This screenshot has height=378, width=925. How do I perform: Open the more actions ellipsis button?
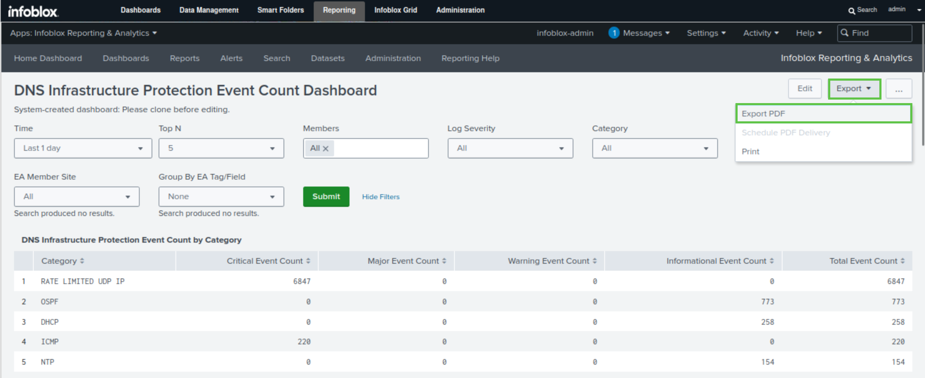tap(898, 89)
